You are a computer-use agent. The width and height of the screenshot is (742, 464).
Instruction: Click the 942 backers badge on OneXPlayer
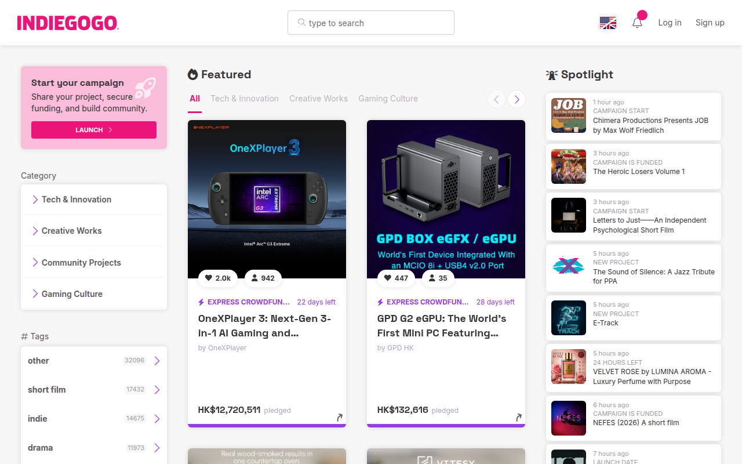(263, 278)
